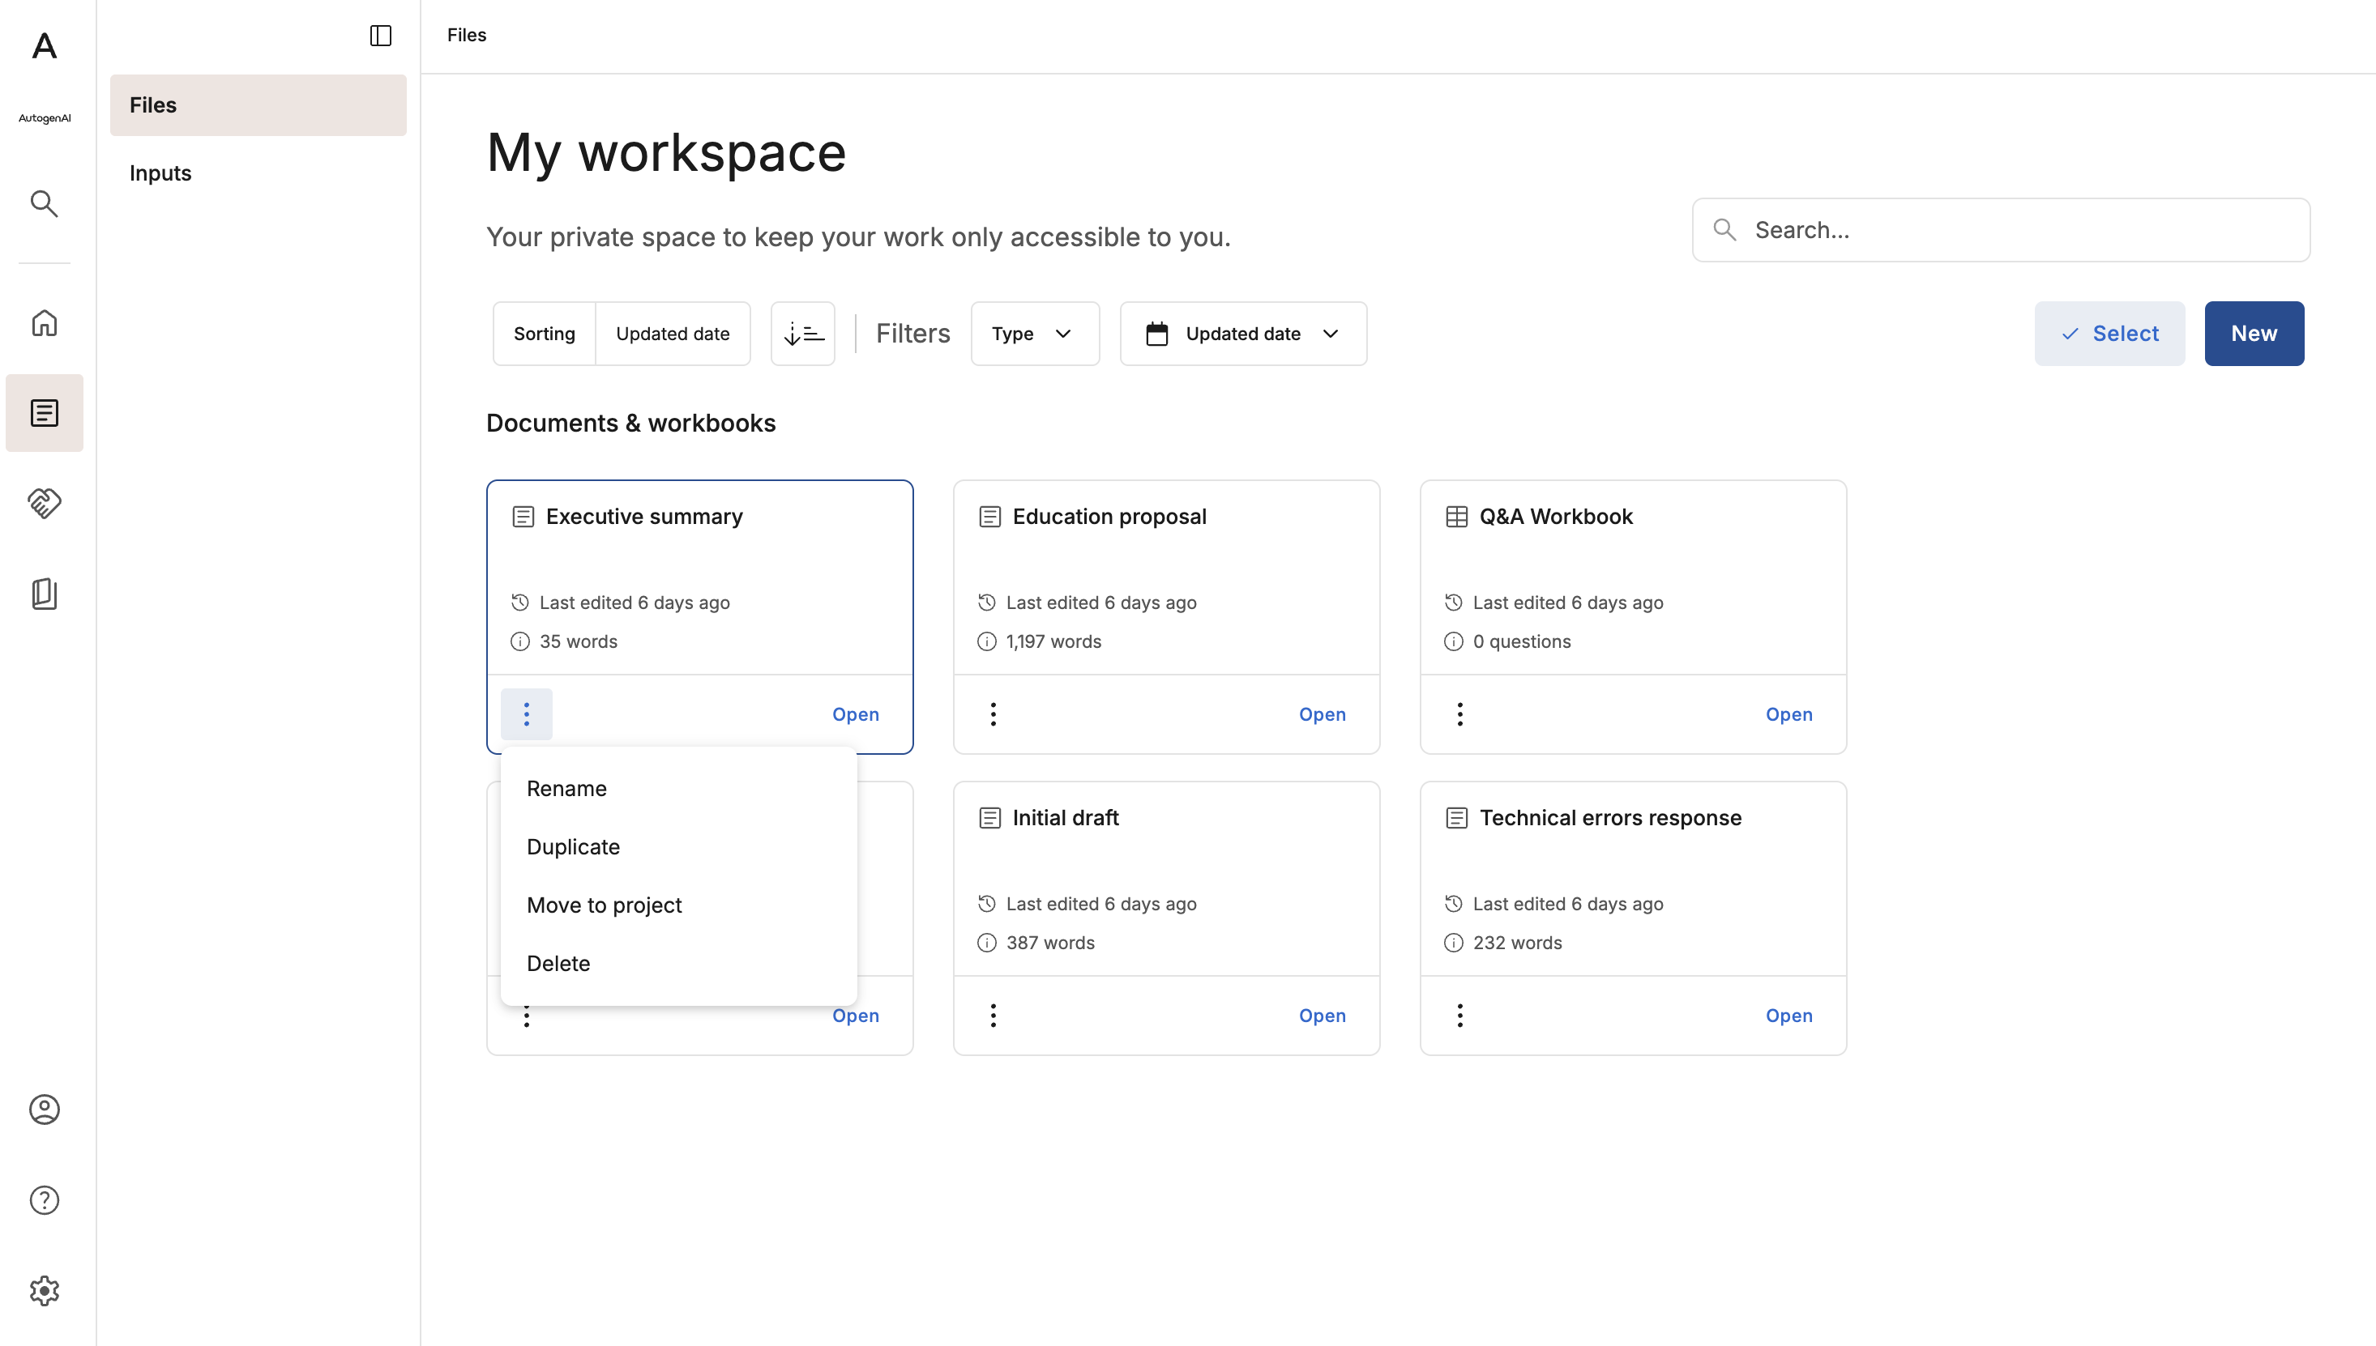Viewport: 2376px width, 1346px height.
Task: Open the library books icon in rail
Action: pos(45,594)
